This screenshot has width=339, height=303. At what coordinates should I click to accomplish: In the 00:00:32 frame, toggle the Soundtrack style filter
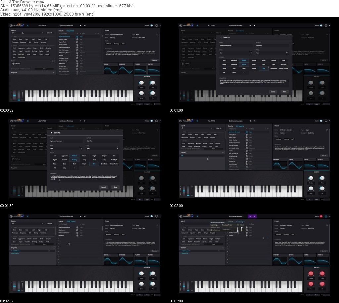click(22, 57)
